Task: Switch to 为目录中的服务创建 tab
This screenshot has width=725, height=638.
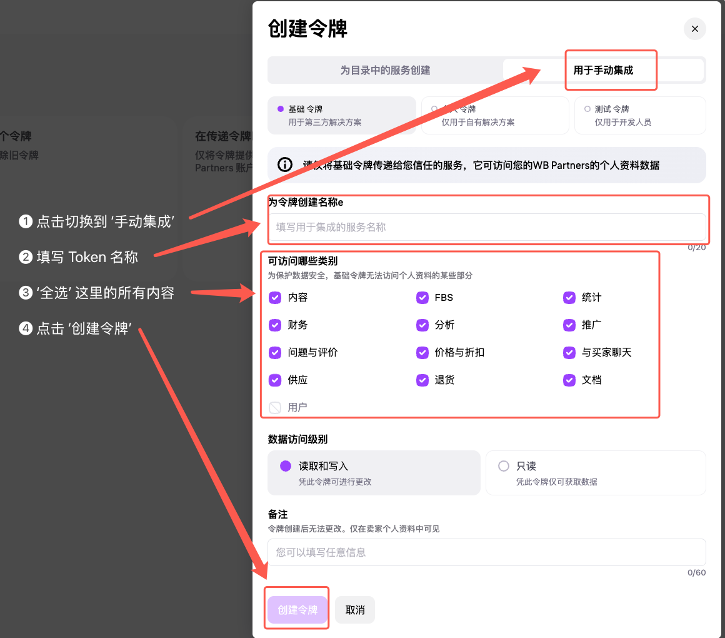Action: 385,70
